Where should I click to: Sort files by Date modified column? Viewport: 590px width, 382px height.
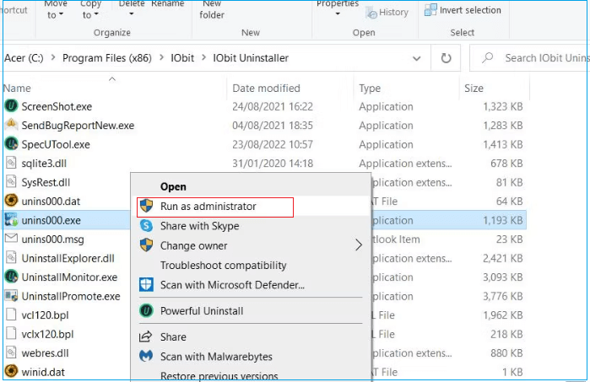tap(266, 88)
